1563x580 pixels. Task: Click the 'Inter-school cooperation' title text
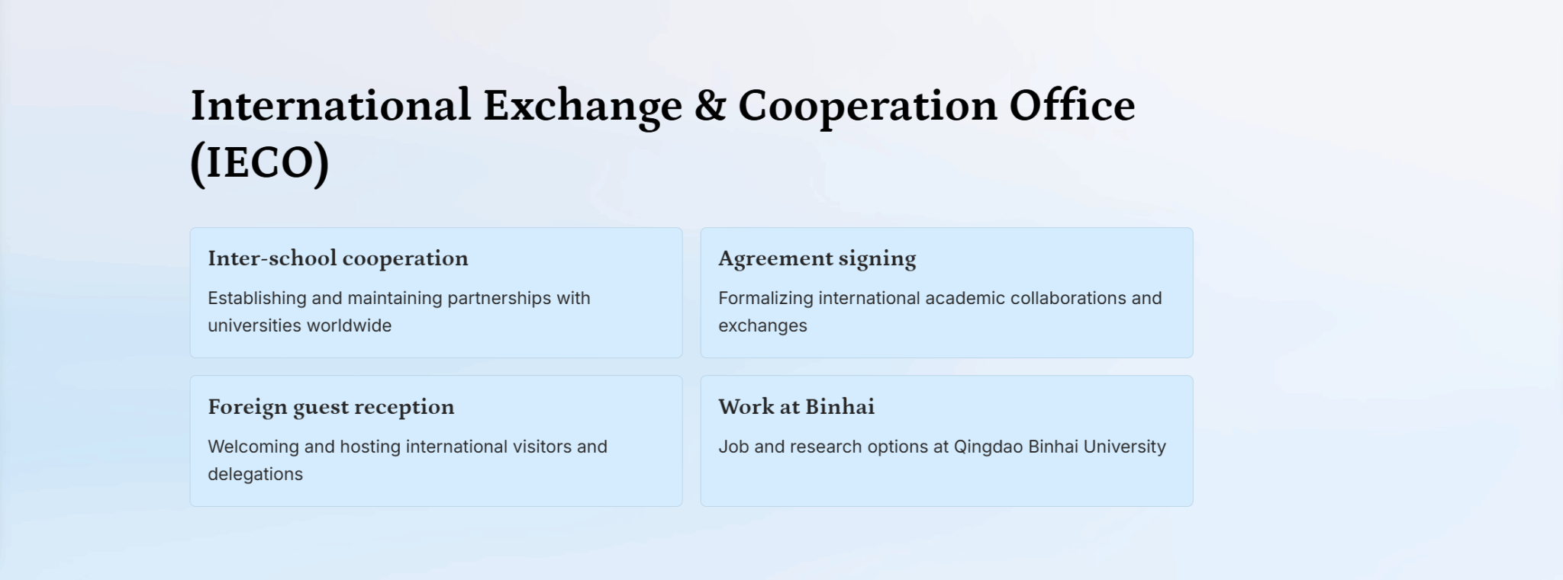[338, 258]
